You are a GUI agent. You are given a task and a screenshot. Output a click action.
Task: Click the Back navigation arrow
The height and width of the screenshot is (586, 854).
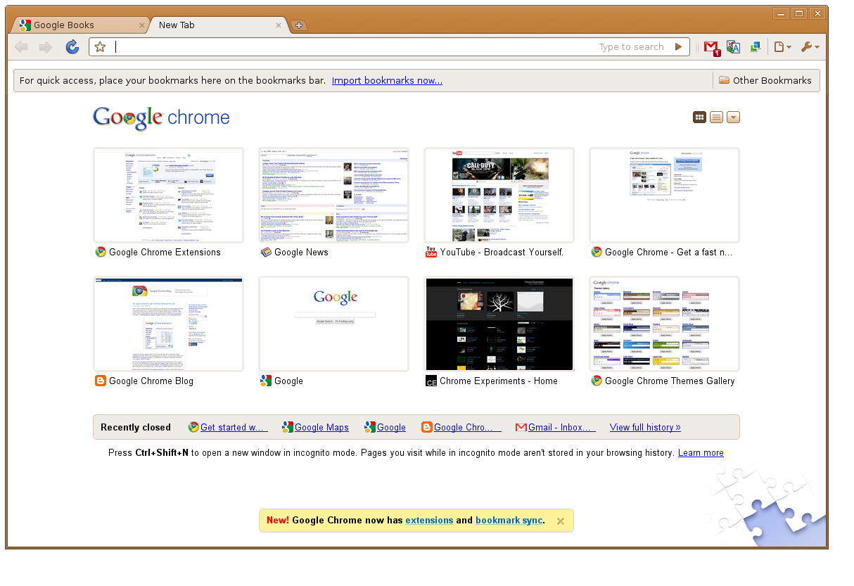pyautogui.click(x=22, y=47)
